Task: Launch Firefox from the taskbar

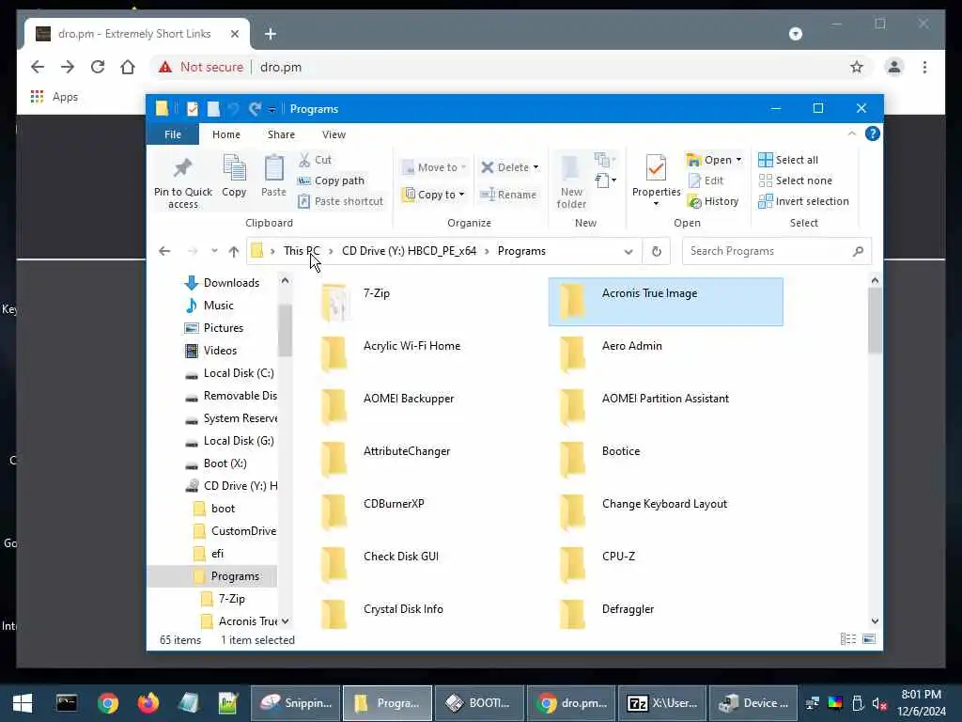Action: click(147, 703)
